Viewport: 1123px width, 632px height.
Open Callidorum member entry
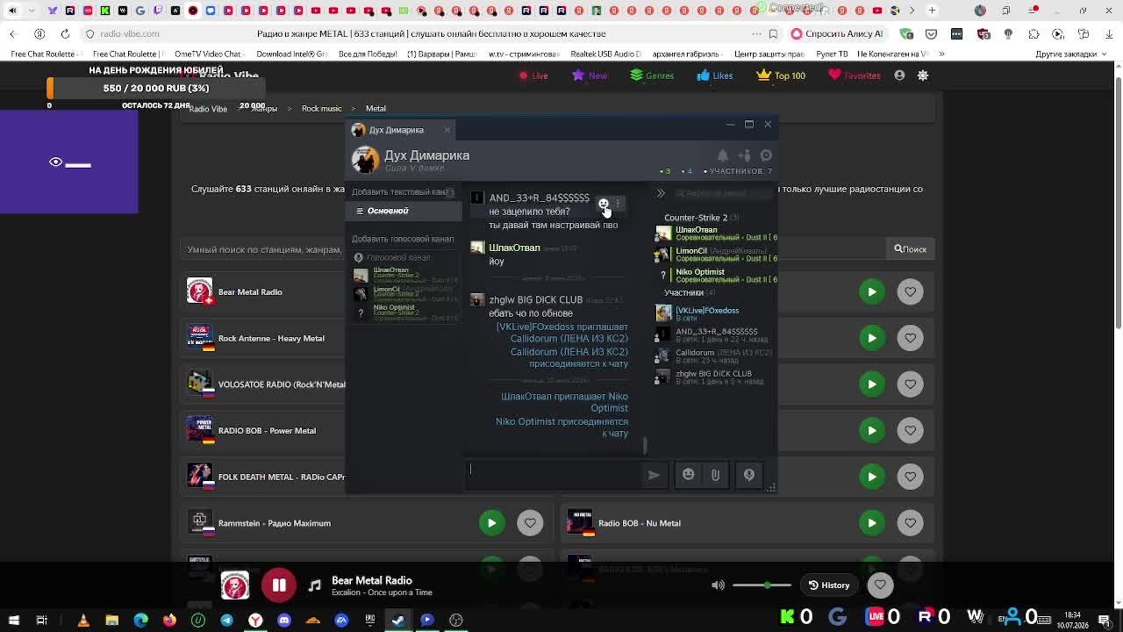(x=716, y=355)
